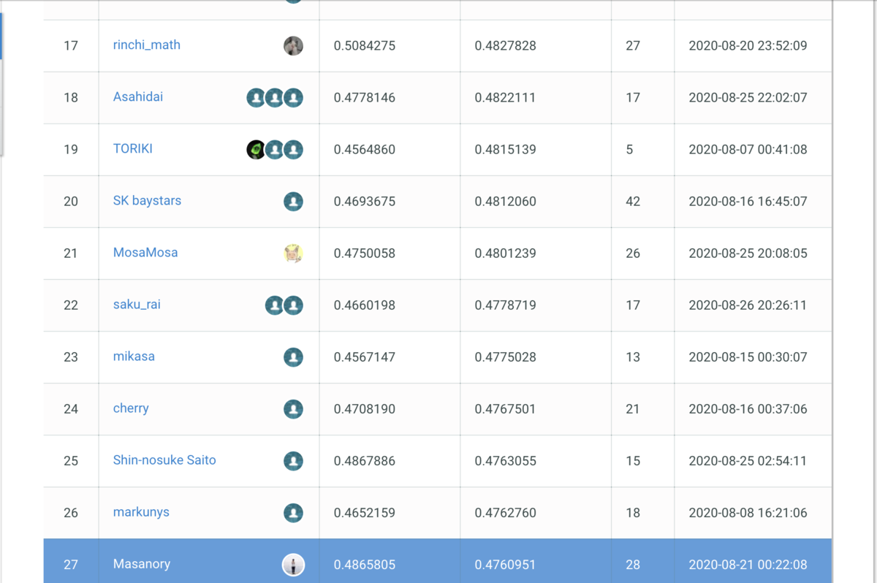Click the timestamp 2020-08-25 22:02:07
The image size is (877, 583).
748,97
